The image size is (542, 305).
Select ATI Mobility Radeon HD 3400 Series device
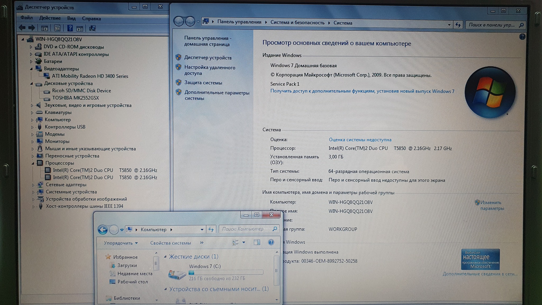[x=90, y=76]
